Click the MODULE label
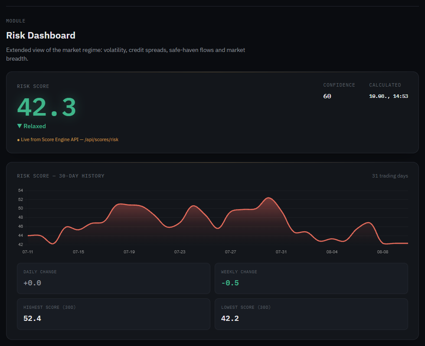 pyautogui.click(x=16, y=21)
